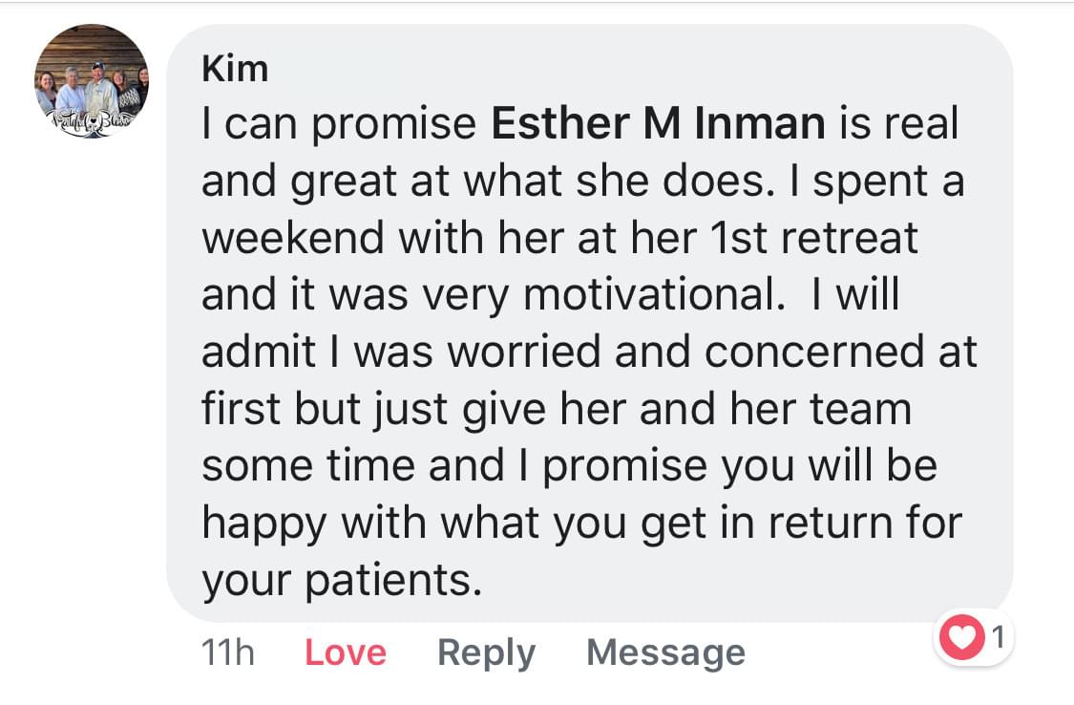Click the script logo on the avatar

[92, 121]
